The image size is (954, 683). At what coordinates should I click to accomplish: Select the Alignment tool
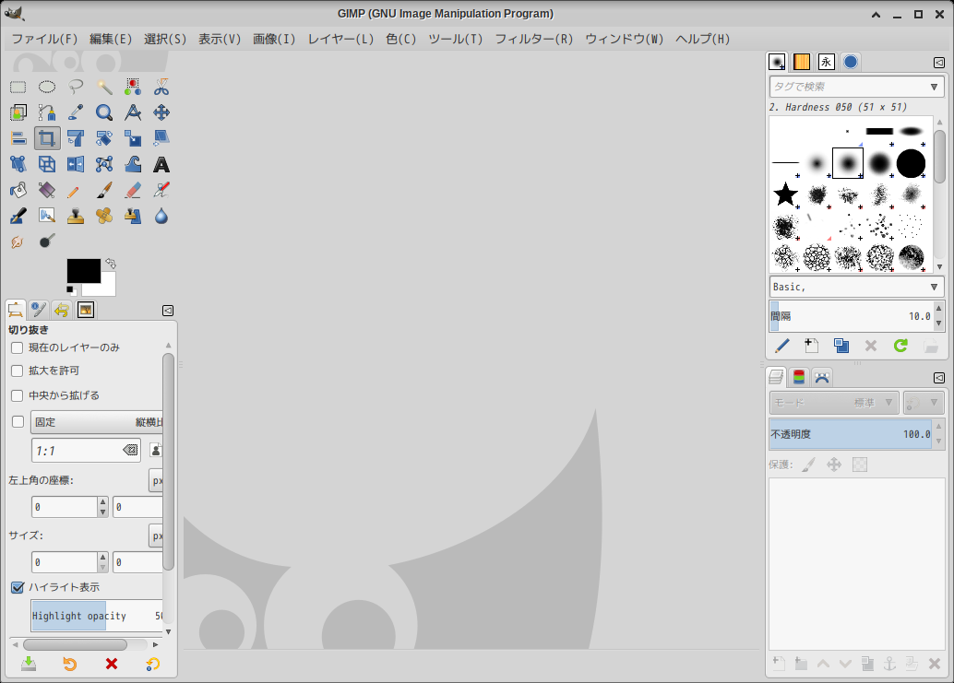coord(18,138)
